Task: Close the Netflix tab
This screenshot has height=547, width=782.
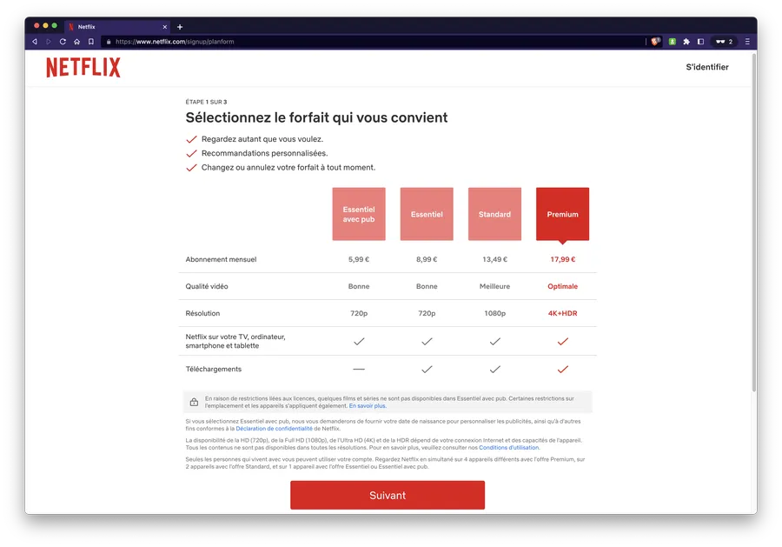Action: click(x=164, y=27)
